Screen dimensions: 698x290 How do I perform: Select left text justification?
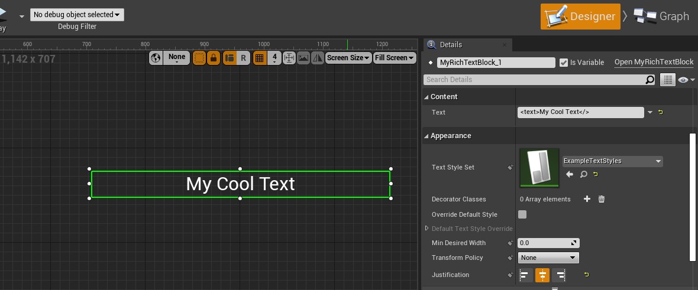[x=525, y=275]
